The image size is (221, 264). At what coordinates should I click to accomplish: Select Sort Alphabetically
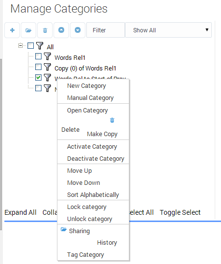click(93, 195)
